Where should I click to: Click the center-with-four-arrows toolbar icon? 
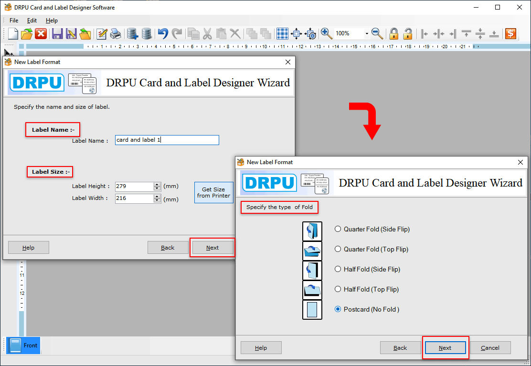[x=297, y=33]
